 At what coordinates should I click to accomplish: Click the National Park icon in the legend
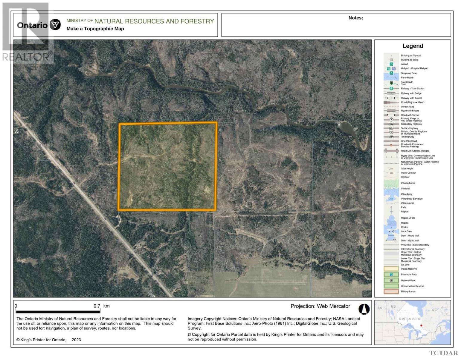(391, 280)
